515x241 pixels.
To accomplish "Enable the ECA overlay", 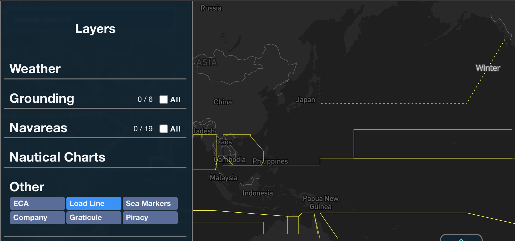I will 37,203.
